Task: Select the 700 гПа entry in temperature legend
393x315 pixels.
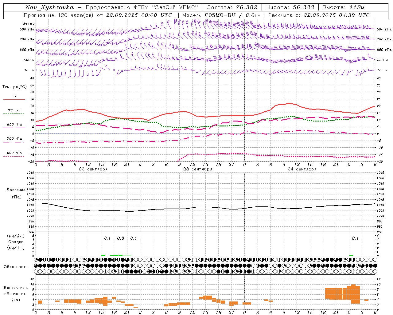Action: tap(14, 139)
